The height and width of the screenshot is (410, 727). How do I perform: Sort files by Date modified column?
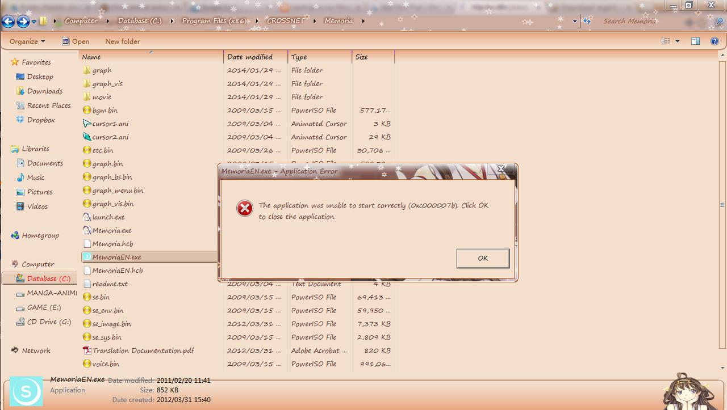(250, 57)
